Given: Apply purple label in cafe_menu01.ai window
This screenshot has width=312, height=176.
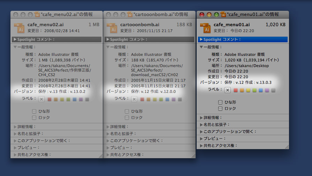Looking at the screenshot, I should click(x=267, y=90).
